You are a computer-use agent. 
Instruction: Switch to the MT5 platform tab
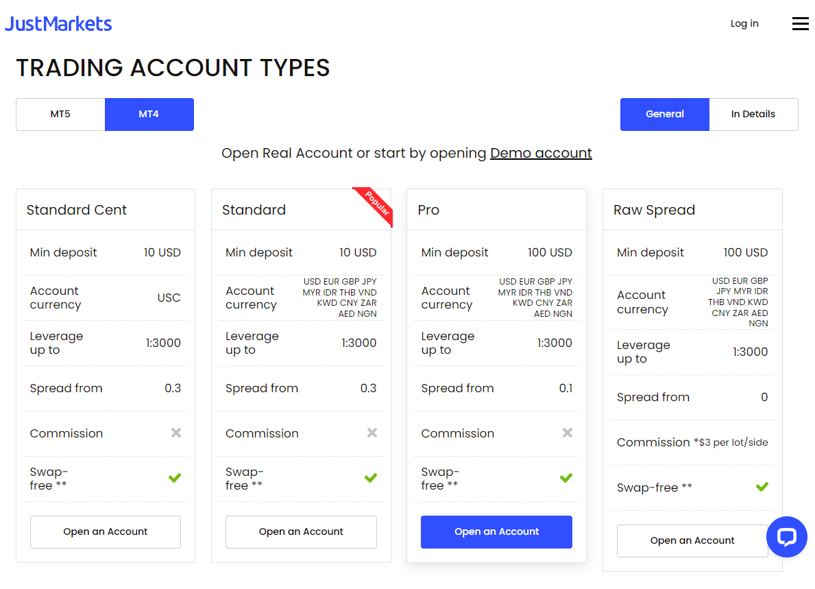pyautogui.click(x=60, y=115)
